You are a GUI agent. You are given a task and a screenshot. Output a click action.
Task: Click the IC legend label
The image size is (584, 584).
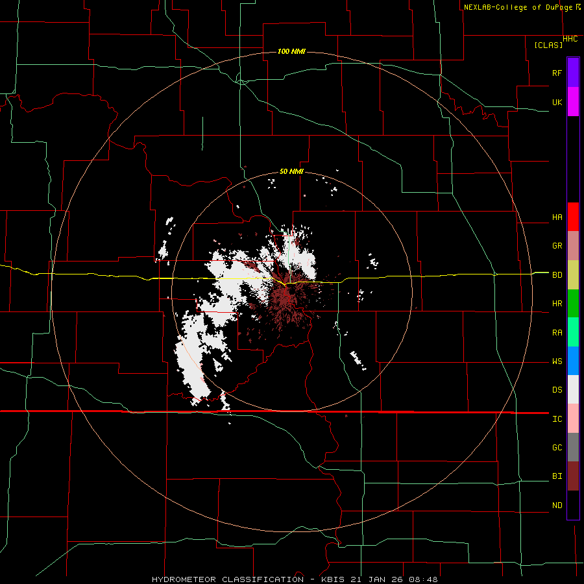click(557, 419)
